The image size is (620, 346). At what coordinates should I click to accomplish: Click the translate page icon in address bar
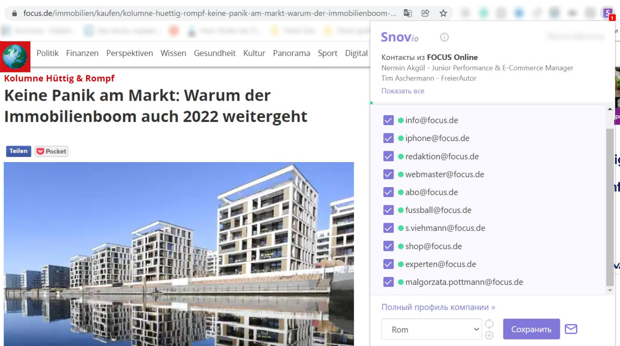tap(408, 13)
